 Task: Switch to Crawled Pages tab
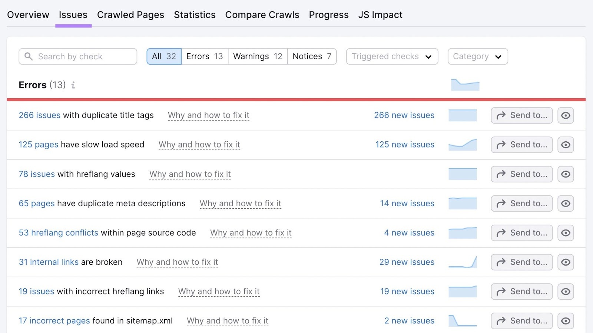[x=130, y=15]
